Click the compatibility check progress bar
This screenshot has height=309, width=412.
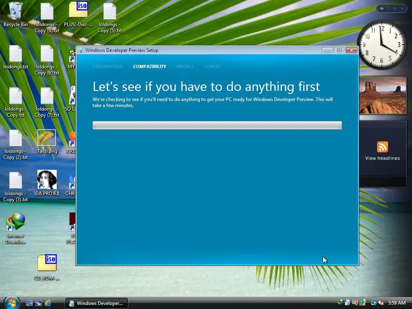(x=217, y=126)
